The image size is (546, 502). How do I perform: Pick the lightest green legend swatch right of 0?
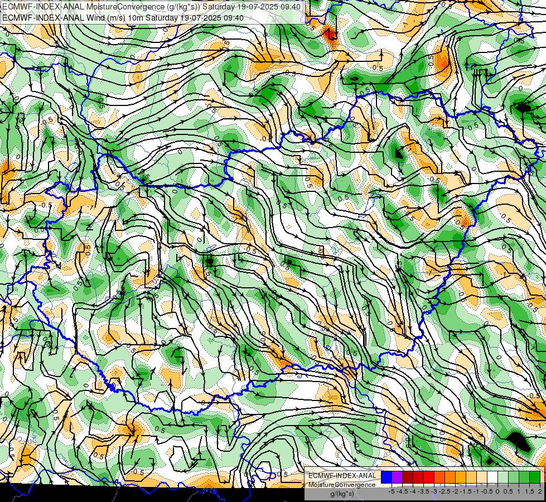point(503,477)
